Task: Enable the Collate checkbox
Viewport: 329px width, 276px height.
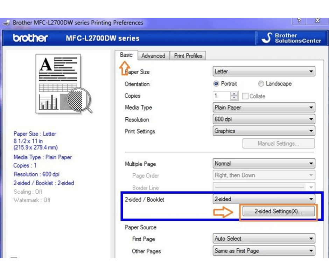Action: tap(245, 96)
